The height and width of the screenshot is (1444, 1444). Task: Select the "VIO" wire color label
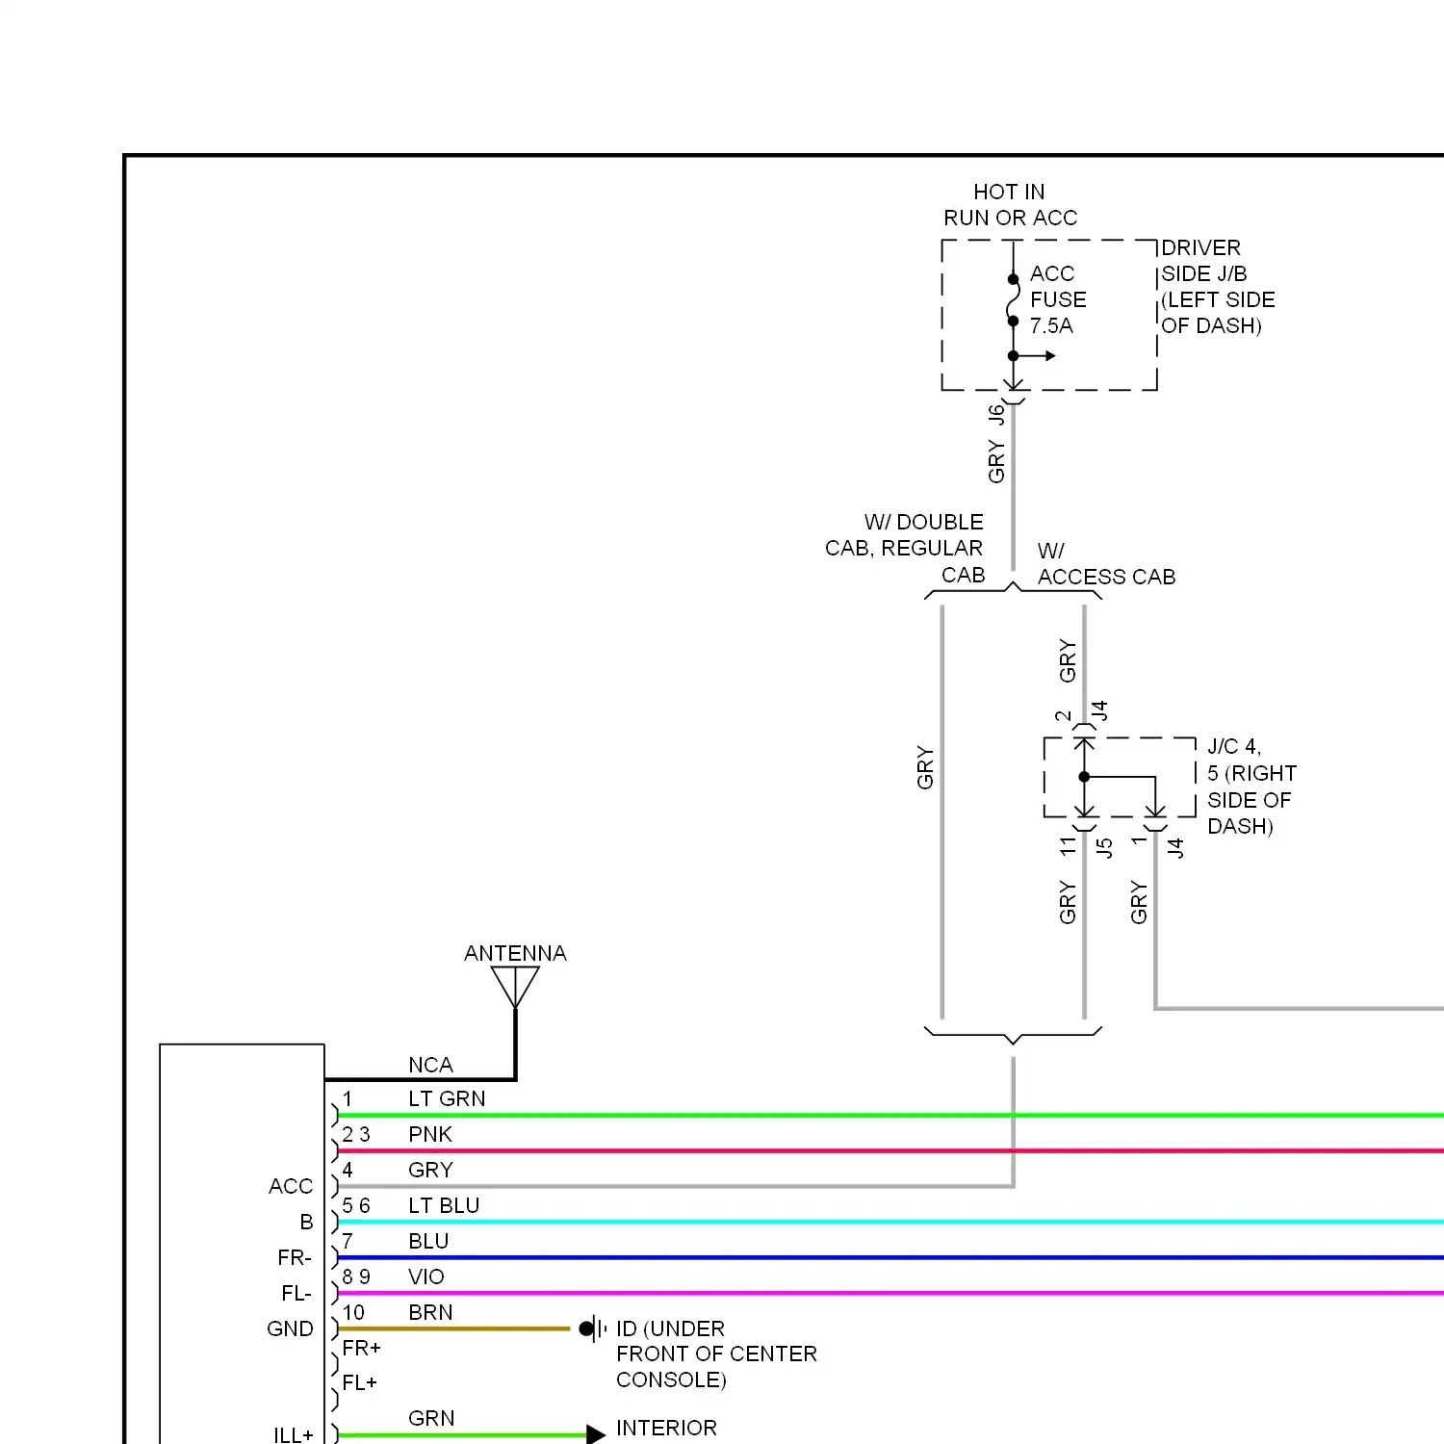click(426, 1276)
